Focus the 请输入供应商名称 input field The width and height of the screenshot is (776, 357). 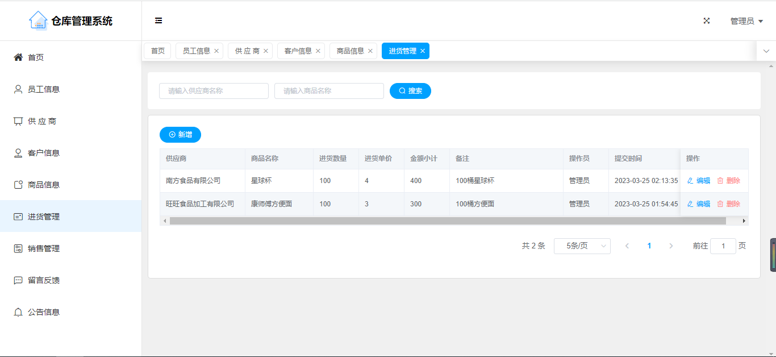click(214, 91)
